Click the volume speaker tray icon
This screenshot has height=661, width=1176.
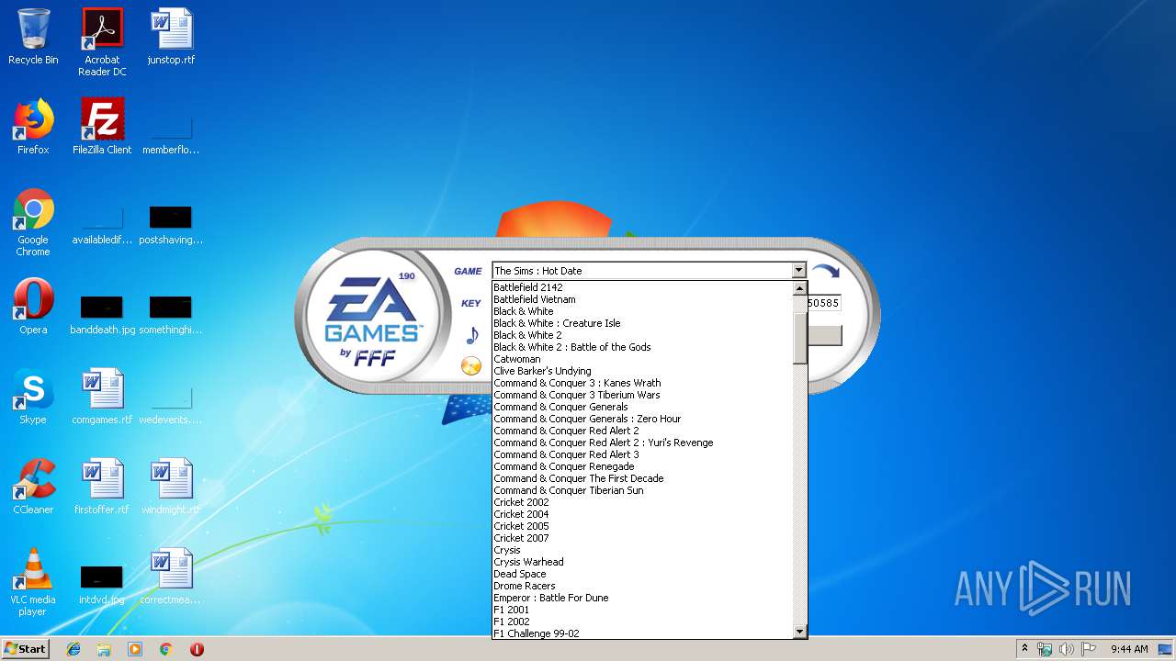click(1067, 649)
